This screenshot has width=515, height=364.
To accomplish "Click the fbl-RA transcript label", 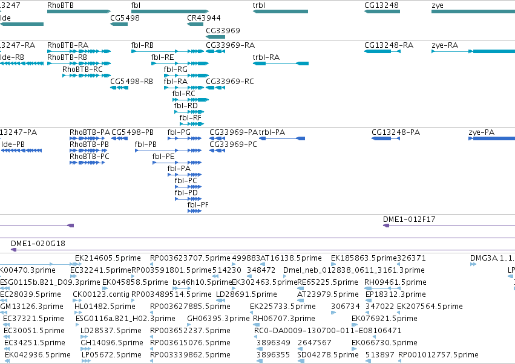I will 175,82.
